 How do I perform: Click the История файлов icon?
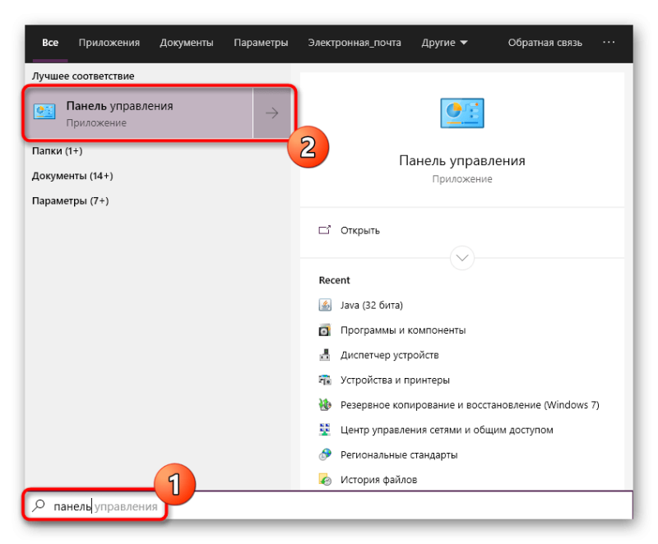tap(325, 479)
